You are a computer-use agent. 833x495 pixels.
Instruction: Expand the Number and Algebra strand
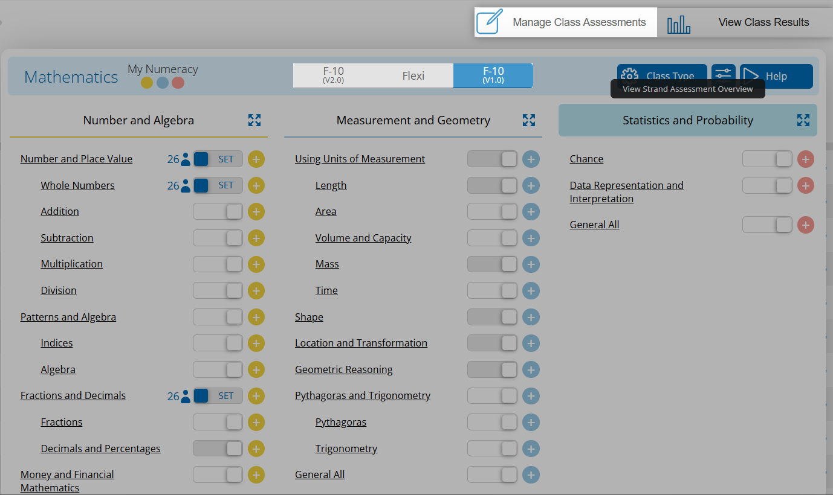[x=254, y=120]
